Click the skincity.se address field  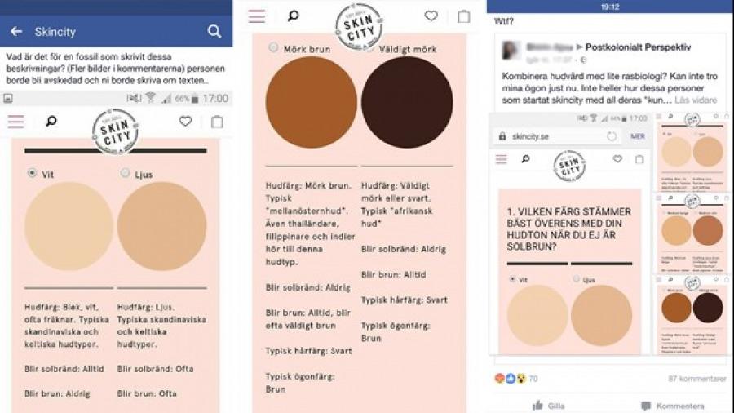point(556,136)
